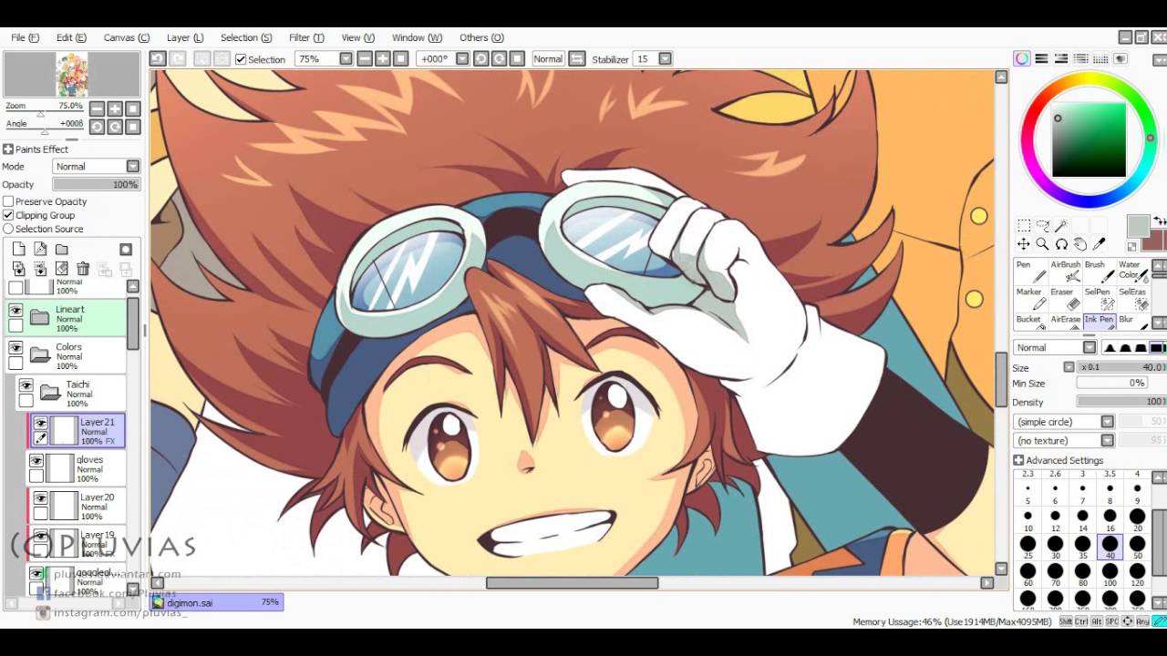Select the Marker tool
The image size is (1167, 656).
point(1030,298)
